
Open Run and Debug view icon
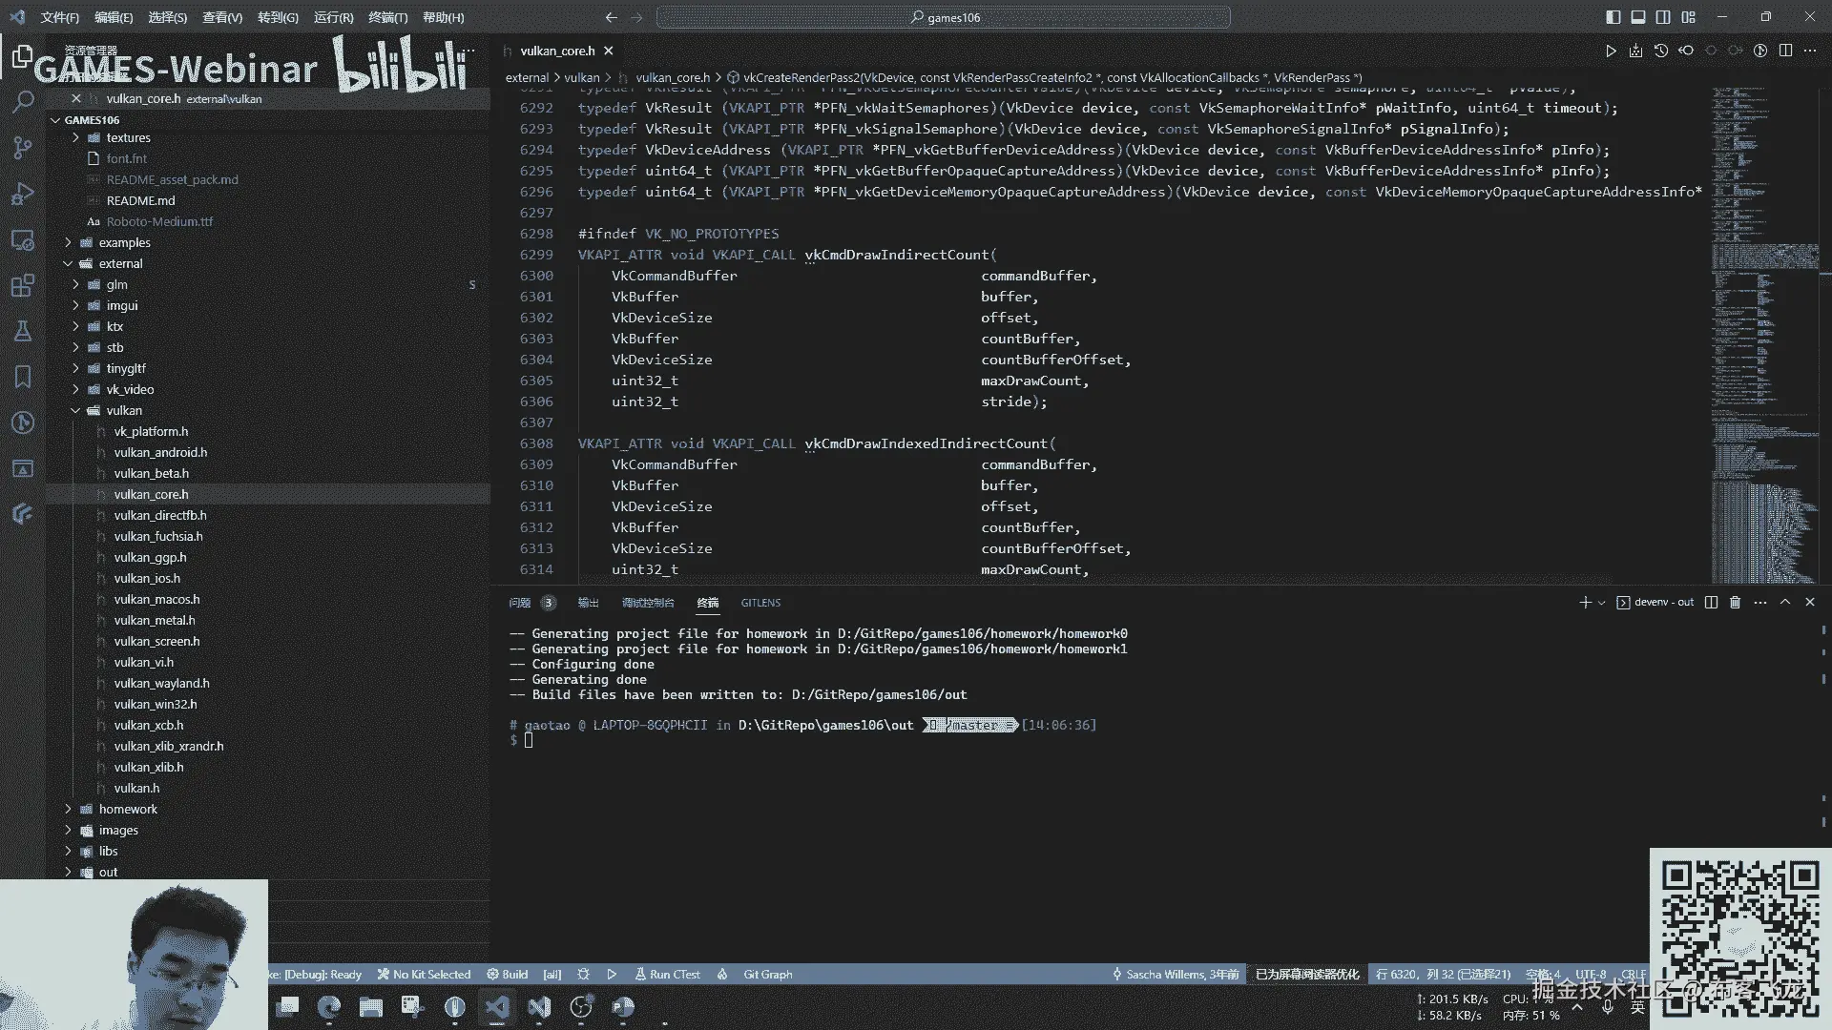pos(23,194)
